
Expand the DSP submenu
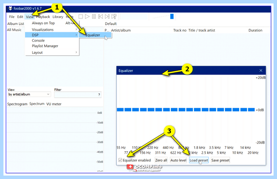[52, 35]
